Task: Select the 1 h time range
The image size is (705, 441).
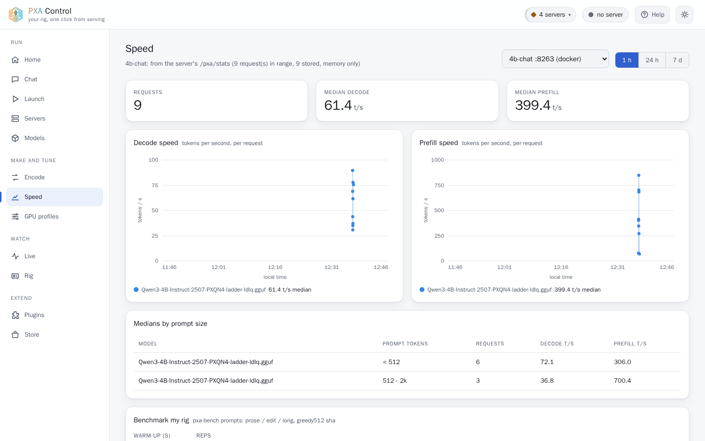Action: coord(627,60)
